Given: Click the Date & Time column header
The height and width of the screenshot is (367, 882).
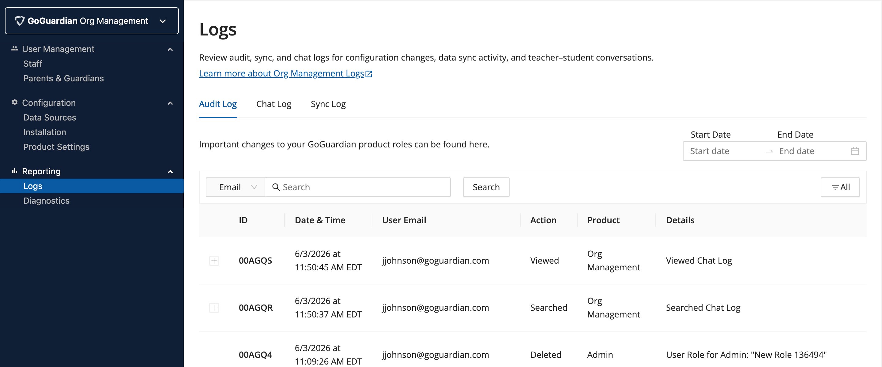Looking at the screenshot, I should pyautogui.click(x=320, y=220).
